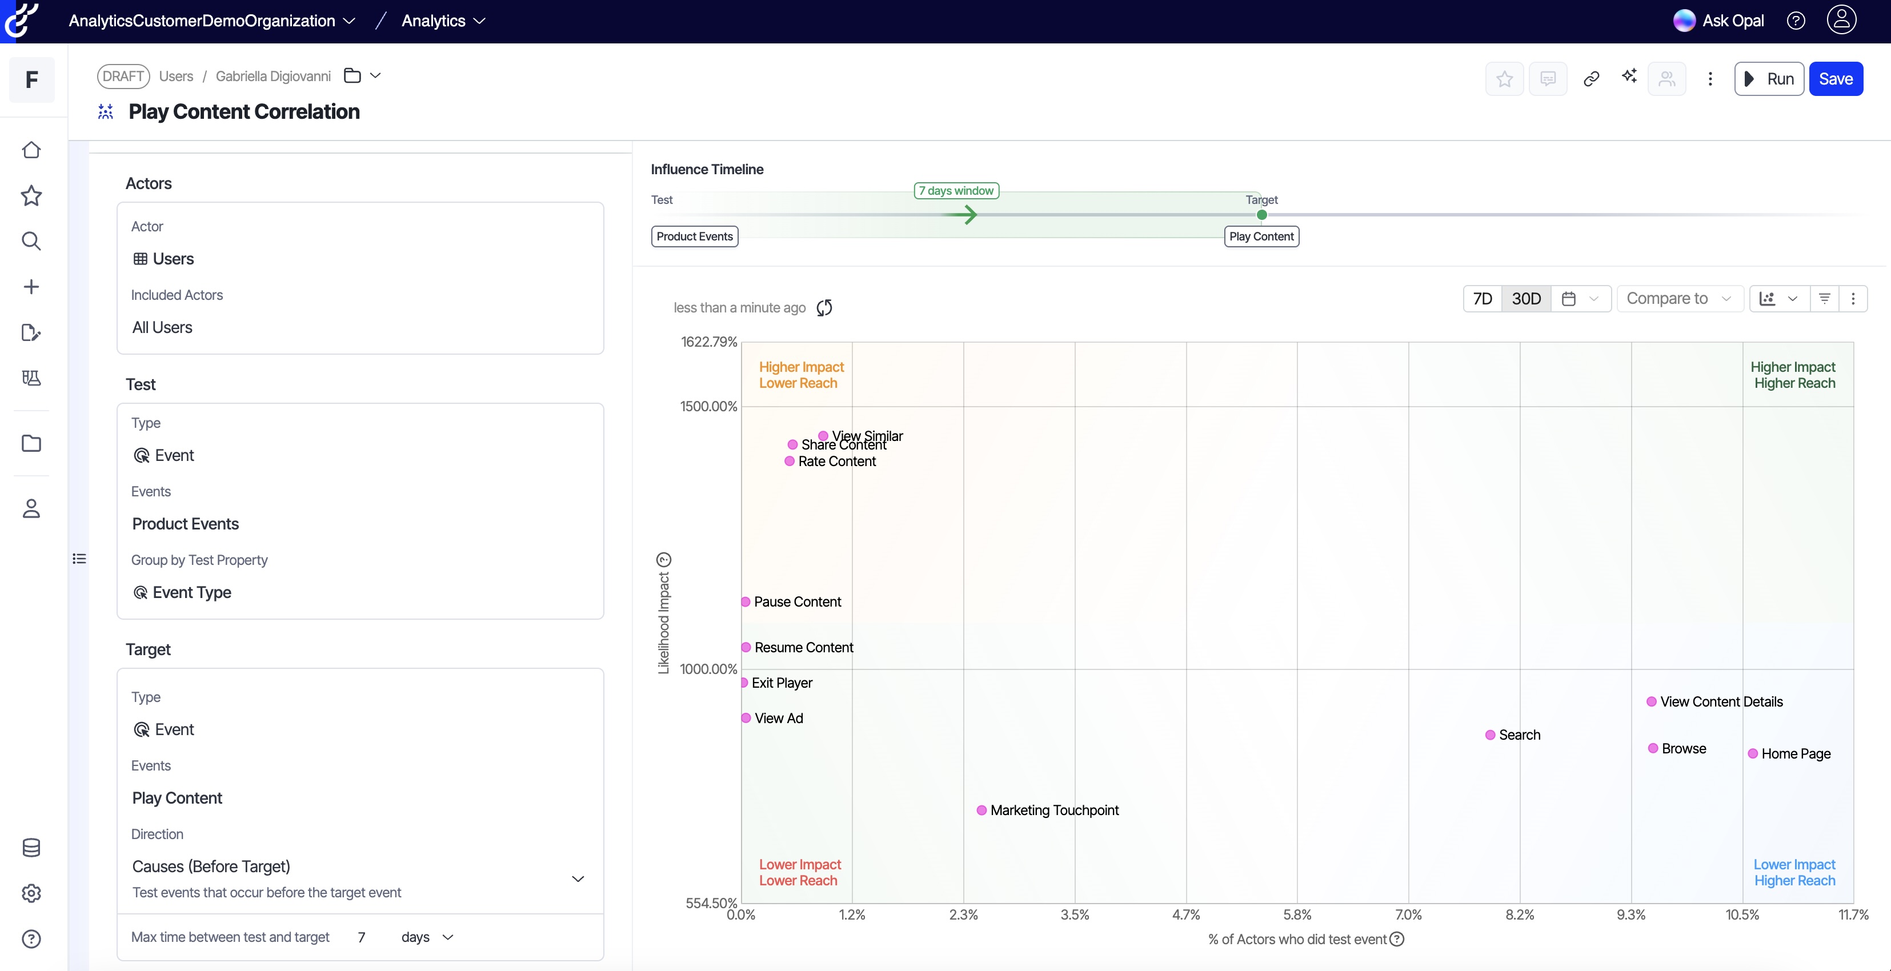Open the chart filter lines icon

pos(1824,299)
